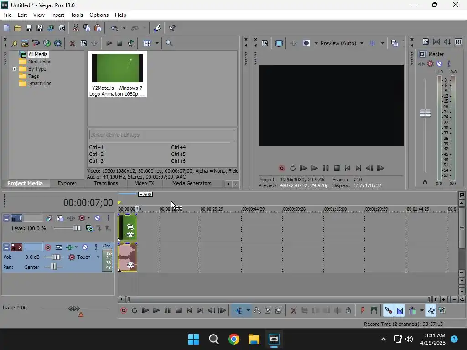Open a project with the folder icon
The width and height of the screenshot is (467, 350).
click(18, 28)
